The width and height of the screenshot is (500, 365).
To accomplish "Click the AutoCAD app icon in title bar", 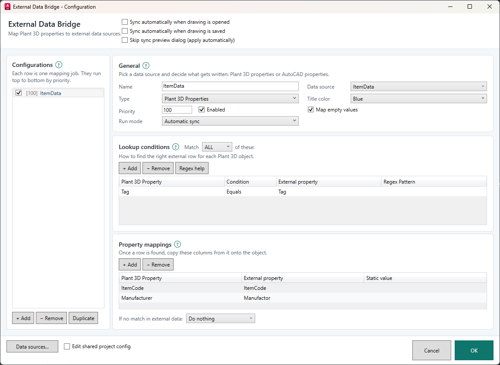I will point(7,7).
